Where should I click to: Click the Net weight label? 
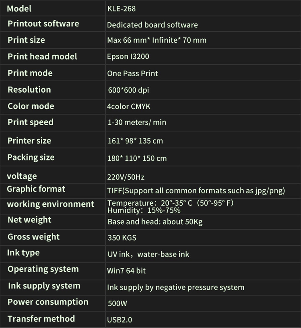pos(29,220)
